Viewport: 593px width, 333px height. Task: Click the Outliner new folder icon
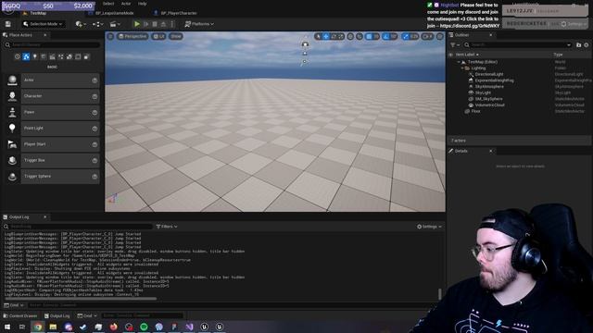point(578,45)
